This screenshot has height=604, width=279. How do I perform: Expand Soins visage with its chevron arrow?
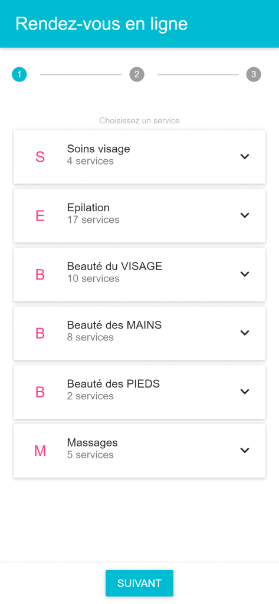[x=245, y=156]
